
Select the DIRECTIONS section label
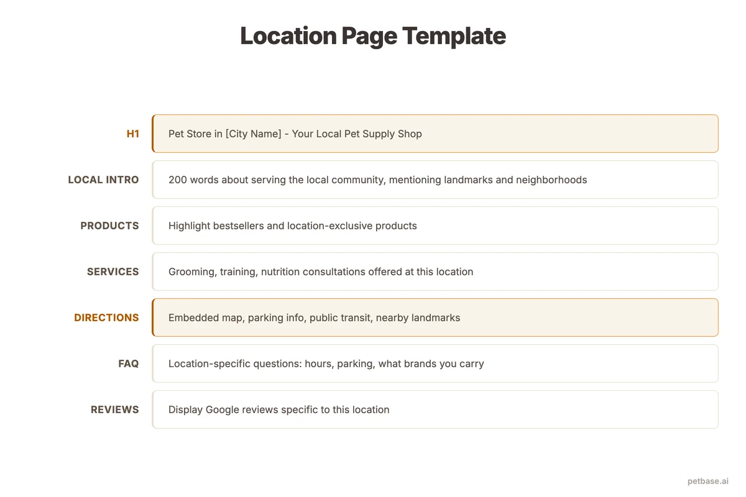point(106,317)
